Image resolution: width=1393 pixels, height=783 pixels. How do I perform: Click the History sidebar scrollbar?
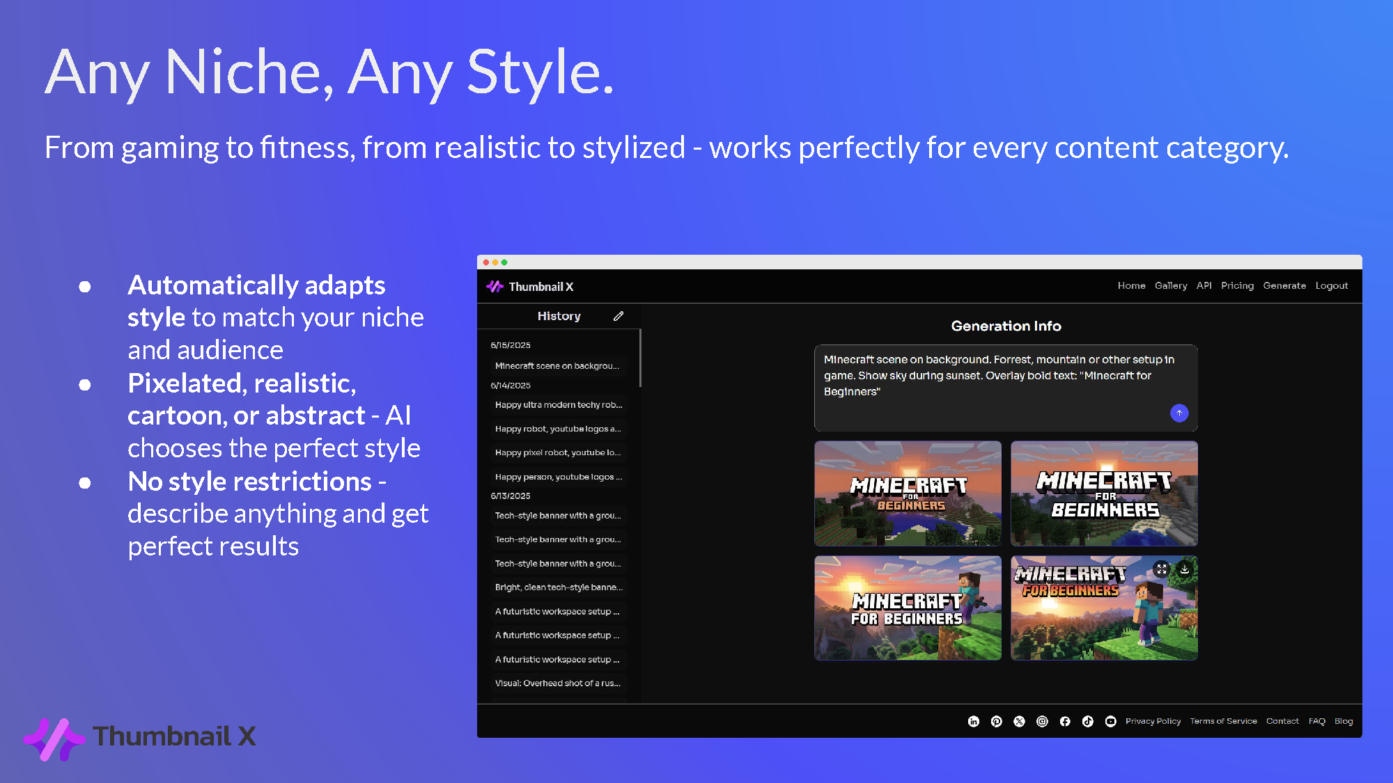[639, 358]
